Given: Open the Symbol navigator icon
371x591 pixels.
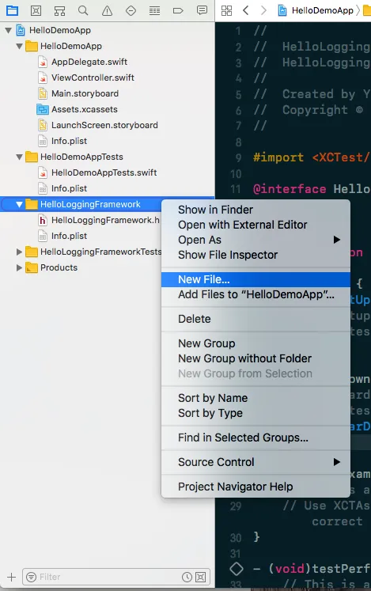Looking at the screenshot, I should click(x=59, y=10).
